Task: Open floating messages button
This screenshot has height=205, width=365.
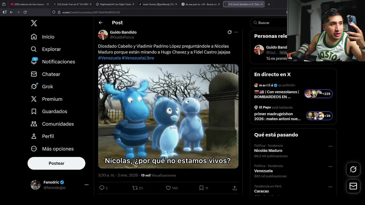Action: tap(353, 186)
